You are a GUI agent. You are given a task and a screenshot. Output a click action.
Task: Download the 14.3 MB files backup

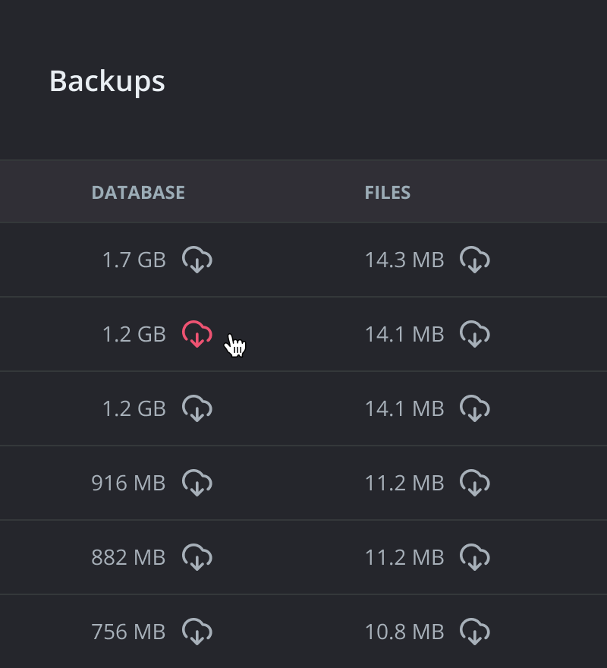[x=474, y=260]
